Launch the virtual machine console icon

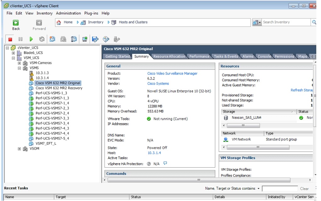(85, 39)
